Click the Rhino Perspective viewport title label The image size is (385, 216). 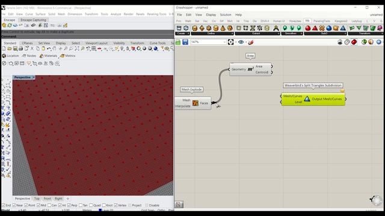click(x=22, y=77)
